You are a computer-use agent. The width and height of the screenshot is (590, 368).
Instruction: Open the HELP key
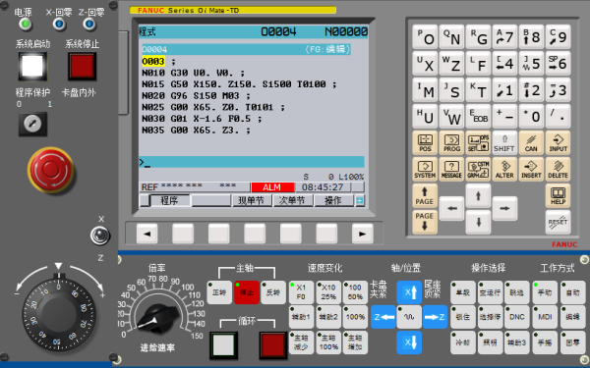point(558,195)
